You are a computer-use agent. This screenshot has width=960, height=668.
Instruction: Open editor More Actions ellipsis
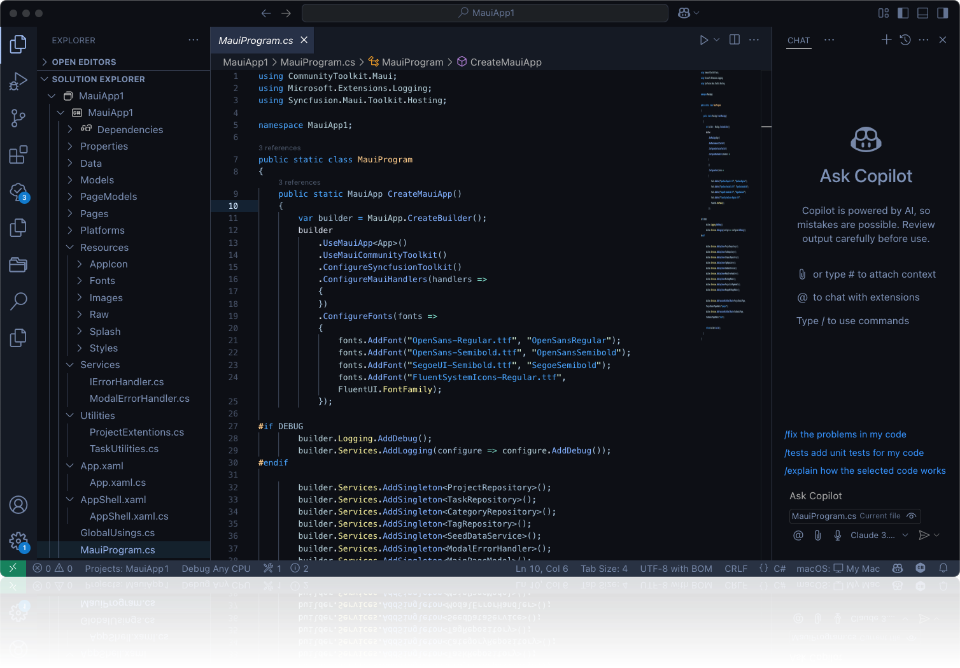[754, 40]
